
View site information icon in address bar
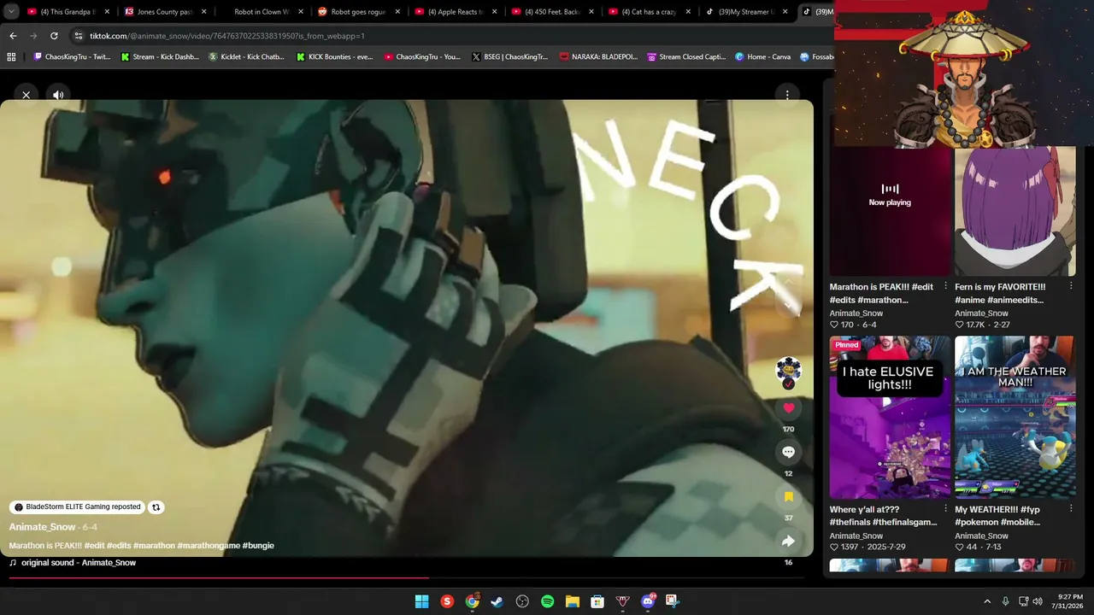coord(79,36)
